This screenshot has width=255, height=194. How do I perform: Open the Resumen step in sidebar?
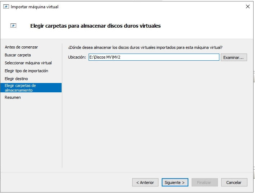pyautogui.click(x=13, y=97)
